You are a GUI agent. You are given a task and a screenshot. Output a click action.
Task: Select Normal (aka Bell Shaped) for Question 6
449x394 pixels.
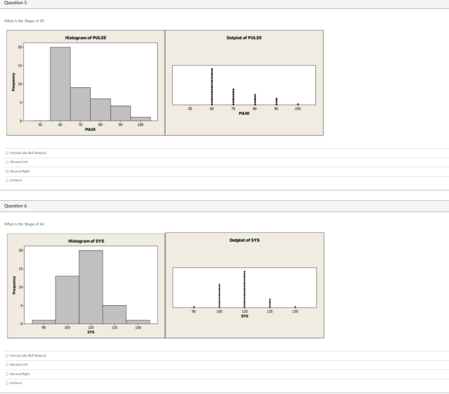(x=6, y=355)
